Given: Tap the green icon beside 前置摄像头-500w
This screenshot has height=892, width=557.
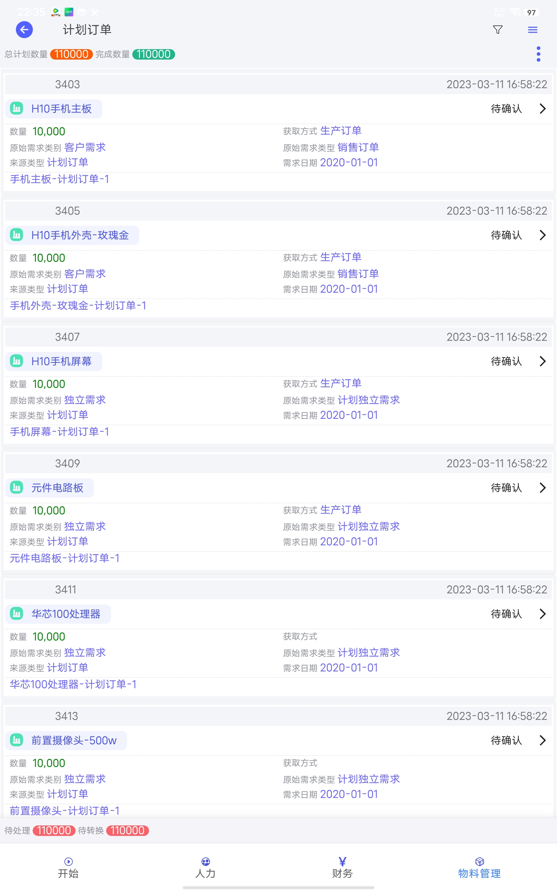Looking at the screenshot, I should (x=17, y=740).
